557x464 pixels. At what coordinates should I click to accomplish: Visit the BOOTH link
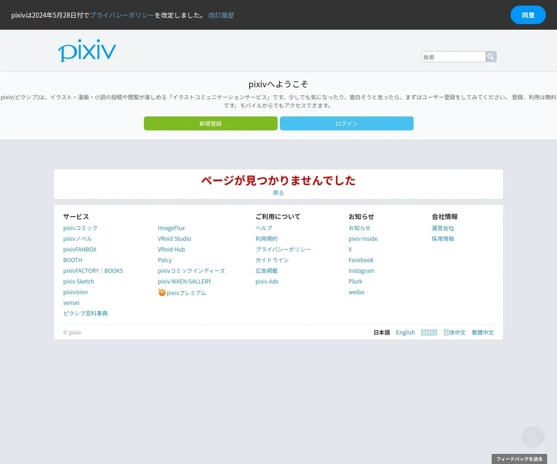(73, 260)
